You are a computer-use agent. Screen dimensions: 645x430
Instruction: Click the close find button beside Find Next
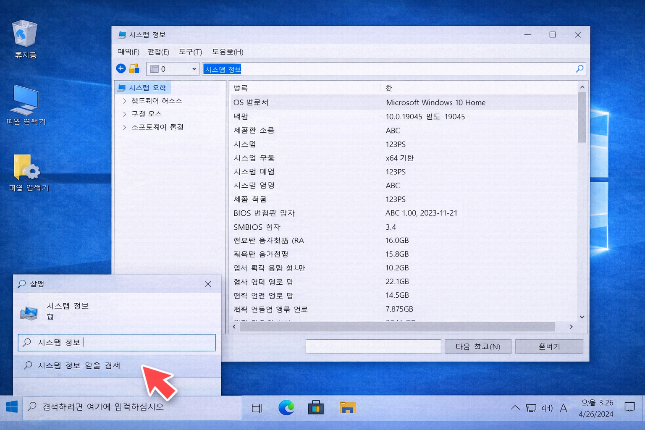pyautogui.click(x=549, y=346)
